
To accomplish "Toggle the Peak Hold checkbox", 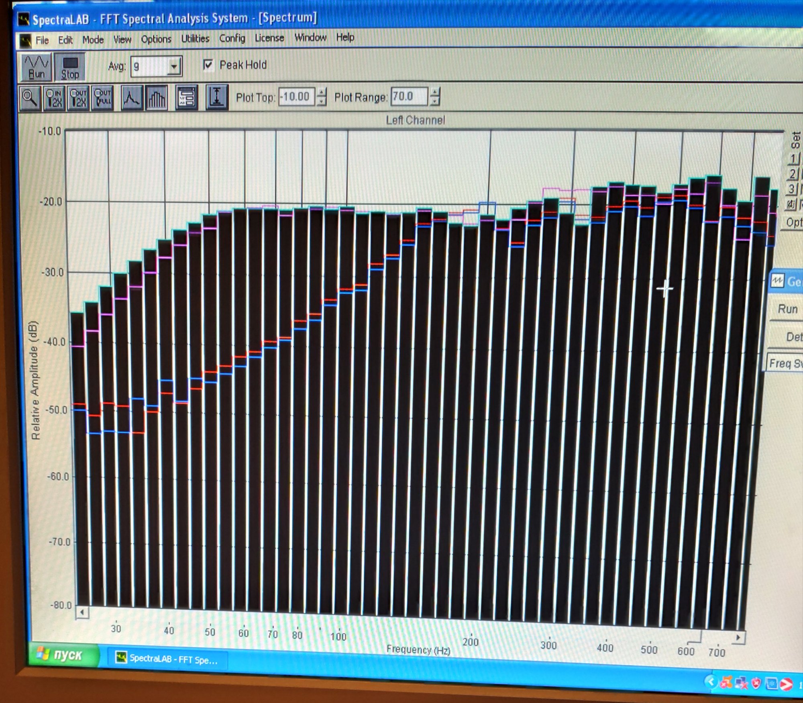I will (x=208, y=65).
